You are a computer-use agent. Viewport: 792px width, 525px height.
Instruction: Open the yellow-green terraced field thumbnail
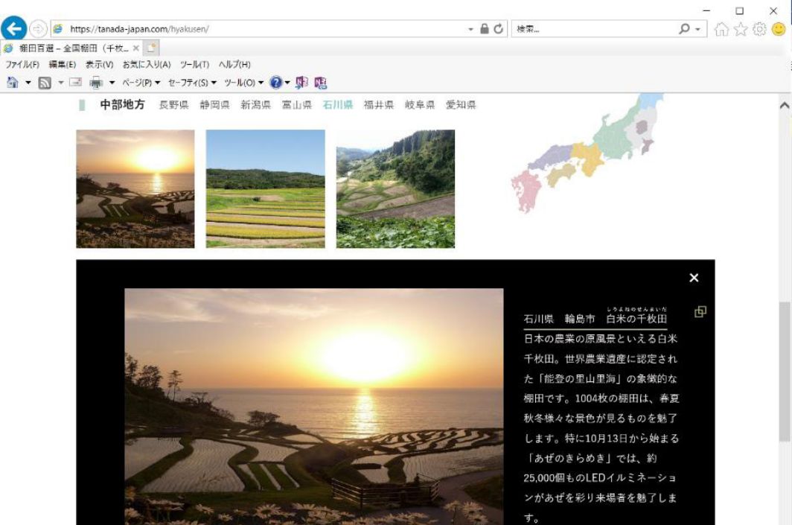point(265,189)
